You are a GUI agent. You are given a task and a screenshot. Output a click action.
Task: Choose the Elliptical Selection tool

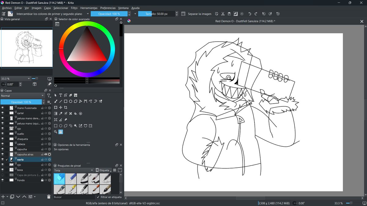61,126
